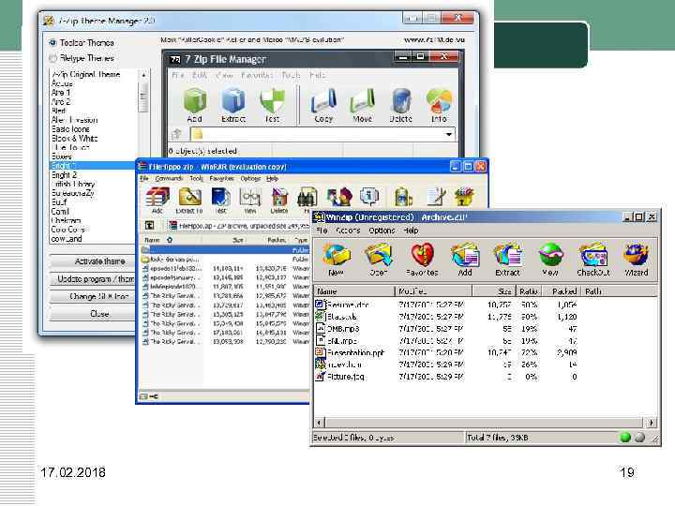The height and width of the screenshot is (506, 675).
Task: Select the cowLand theme in list
Action: pos(67,238)
